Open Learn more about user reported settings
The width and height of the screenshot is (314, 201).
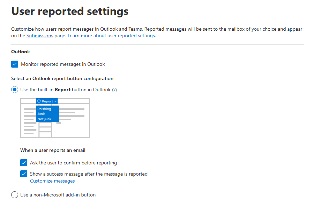pyautogui.click(x=112, y=36)
